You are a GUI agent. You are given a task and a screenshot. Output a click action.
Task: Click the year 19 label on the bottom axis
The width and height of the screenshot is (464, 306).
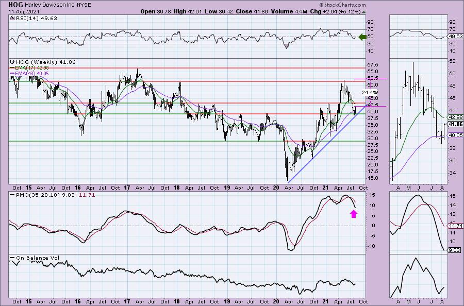coord(227,301)
